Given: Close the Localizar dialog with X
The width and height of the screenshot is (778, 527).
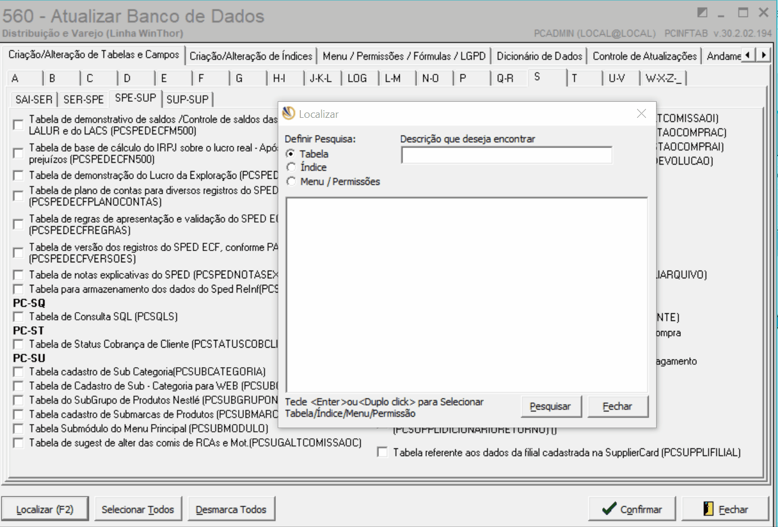Looking at the screenshot, I should pos(641,114).
